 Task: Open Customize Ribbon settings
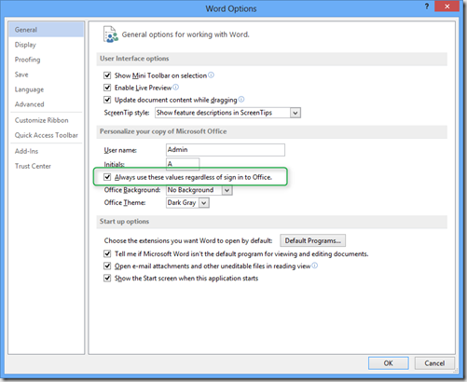[47, 120]
